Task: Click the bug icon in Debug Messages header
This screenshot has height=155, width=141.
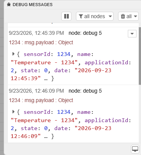Action: [x=9, y=5]
